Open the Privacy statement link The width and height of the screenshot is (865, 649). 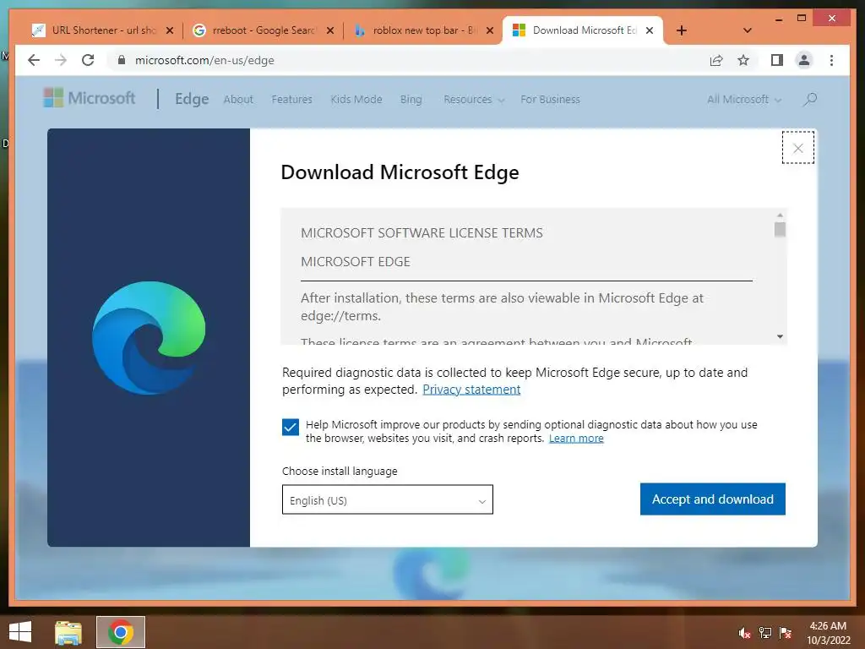tap(471, 390)
